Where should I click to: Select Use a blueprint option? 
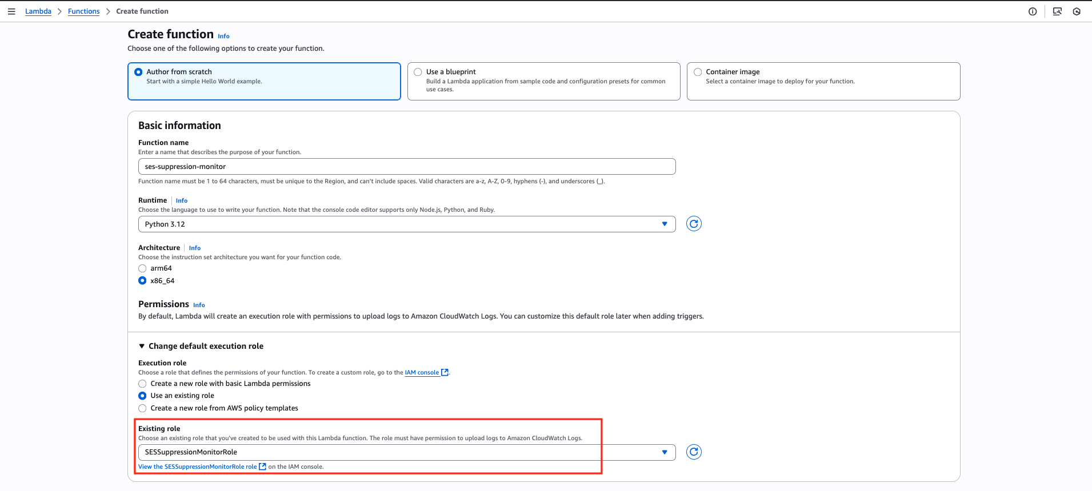(x=418, y=72)
